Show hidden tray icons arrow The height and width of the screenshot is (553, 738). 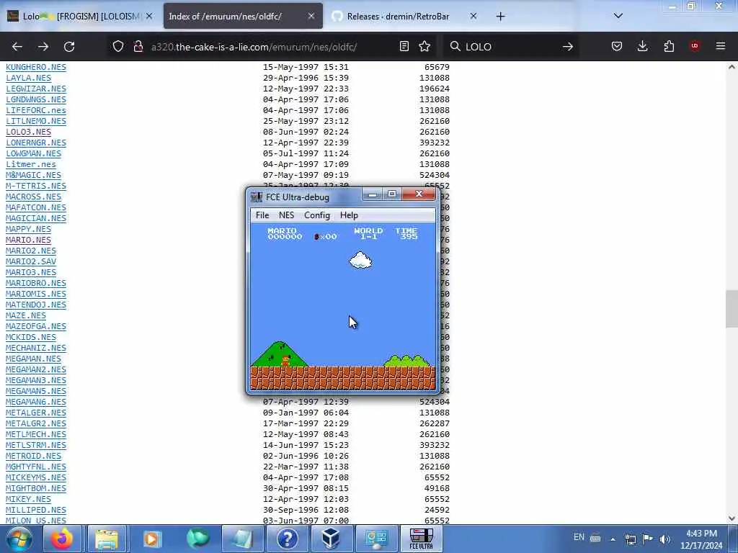613,539
